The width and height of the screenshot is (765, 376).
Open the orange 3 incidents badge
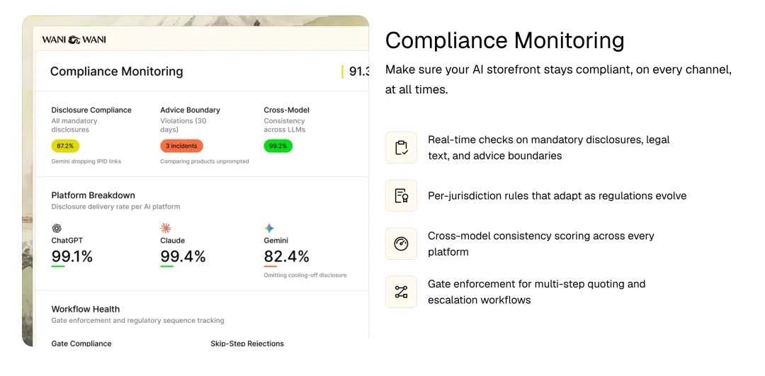[x=181, y=146]
